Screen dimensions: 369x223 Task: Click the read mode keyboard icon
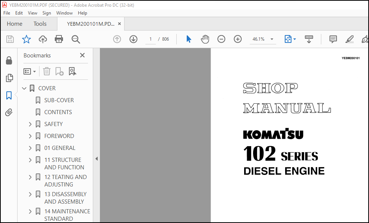[x=309, y=39]
